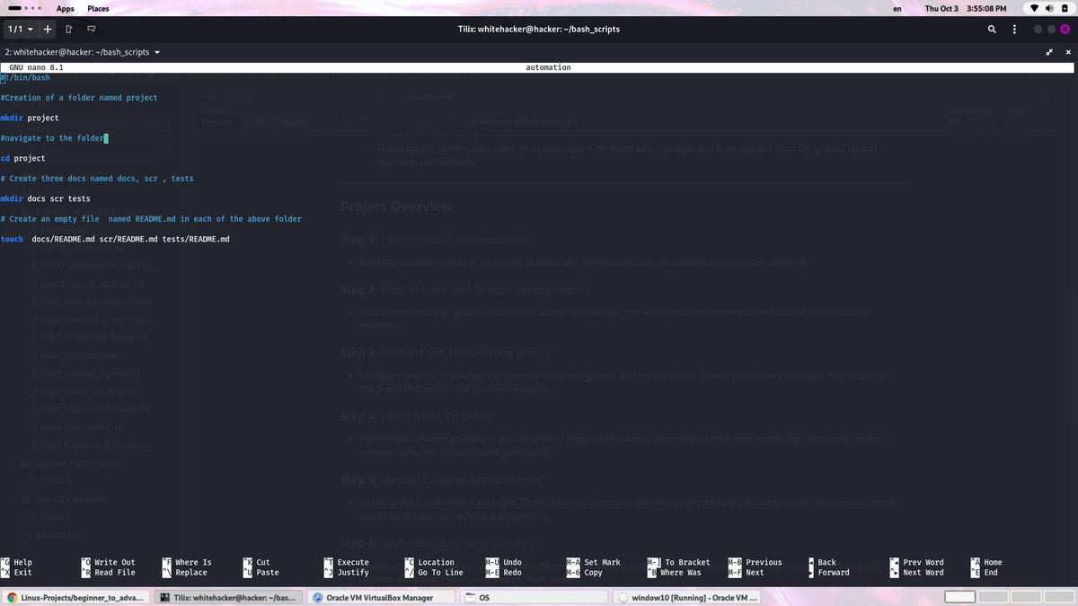The width and height of the screenshot is (1078, 606).
Task: Switch to the OS taskbar entry
Action: pos(534,596)
